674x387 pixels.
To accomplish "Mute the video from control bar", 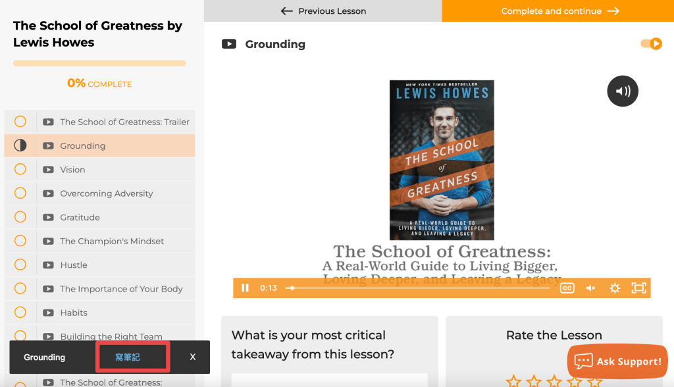I will pos(591,288).
